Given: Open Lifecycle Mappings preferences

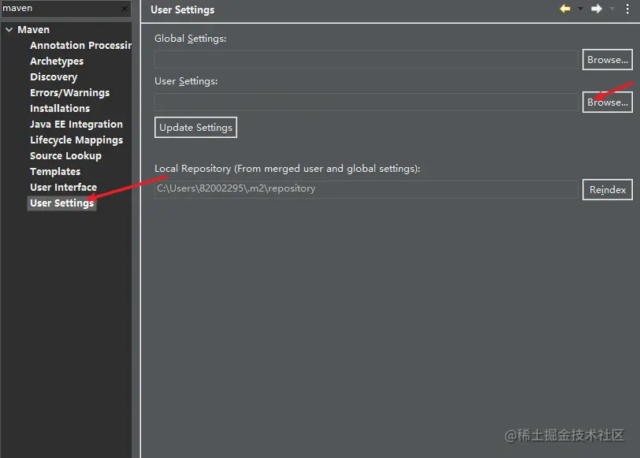Looking at the screenshot, I should click(x=76, y=140).
